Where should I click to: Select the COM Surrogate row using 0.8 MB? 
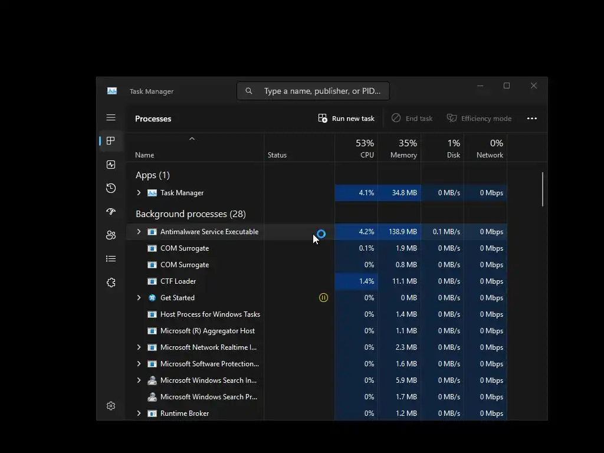point(317,265)
